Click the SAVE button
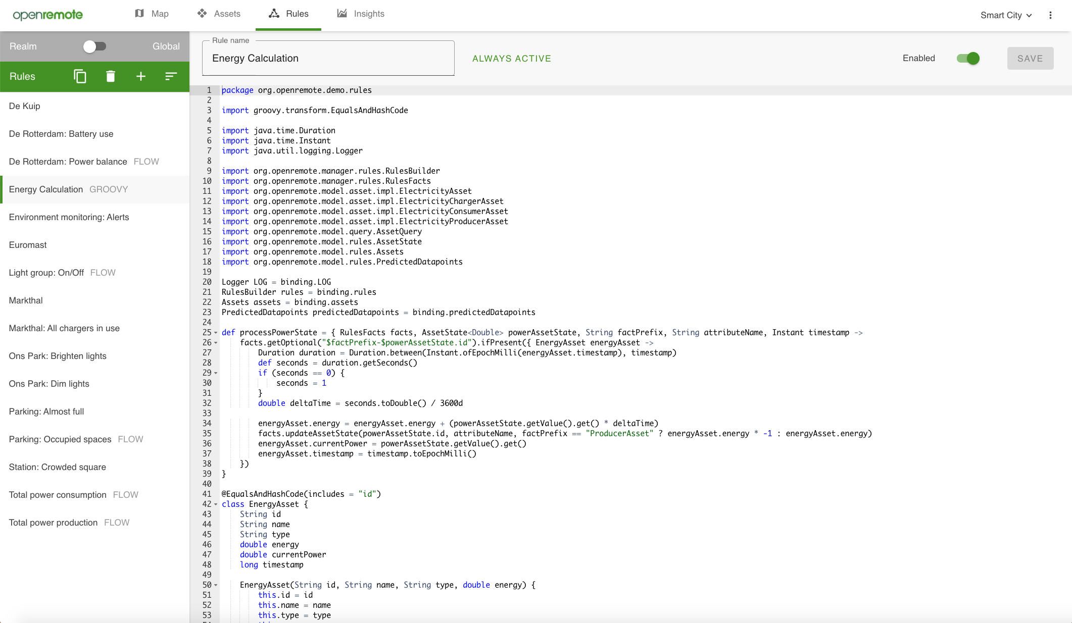This screenshot has width=1072, height=623. click(x=1030, y=59)
